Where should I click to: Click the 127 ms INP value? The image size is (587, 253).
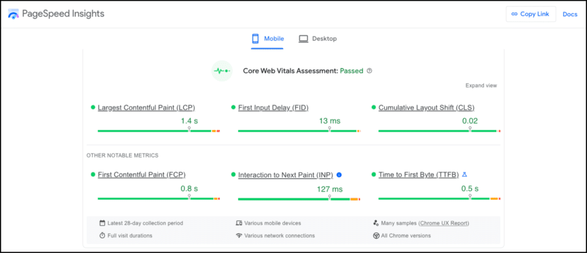click(330, 189)
